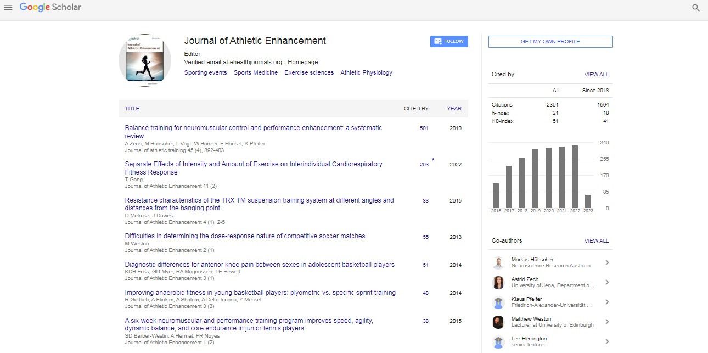Click the 2022 bar in citation chart
This screenshot has width=708, height=353.
(575, 176)
